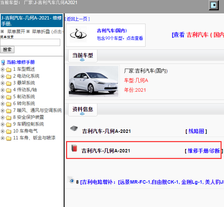Expand the 11 车身、钣金与喷漆 node
The image size is (224, 207).
coord(2,138)
